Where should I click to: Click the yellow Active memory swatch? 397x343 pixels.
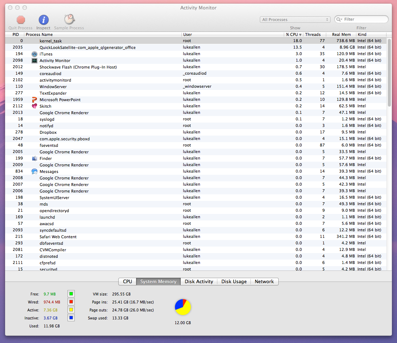(x=71, y=310)
